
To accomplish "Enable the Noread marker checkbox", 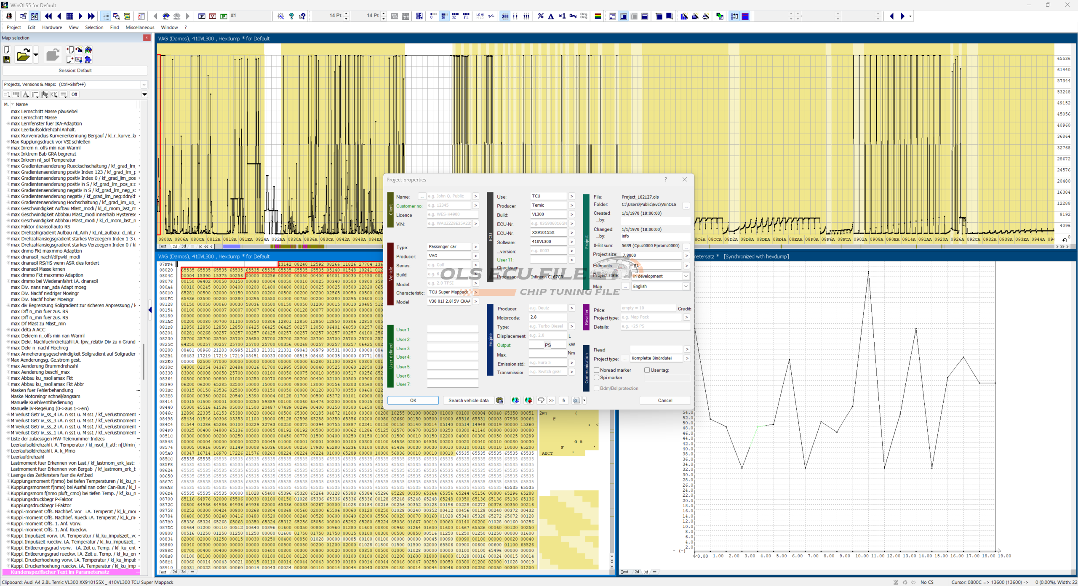I will pos(597,370).
